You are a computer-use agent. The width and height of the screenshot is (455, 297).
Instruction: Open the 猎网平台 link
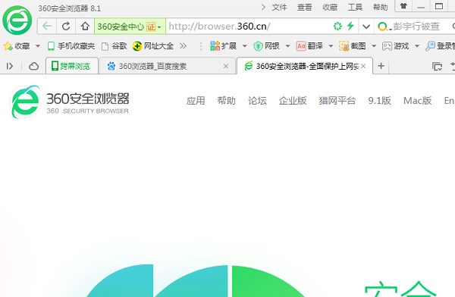point(337,101)
